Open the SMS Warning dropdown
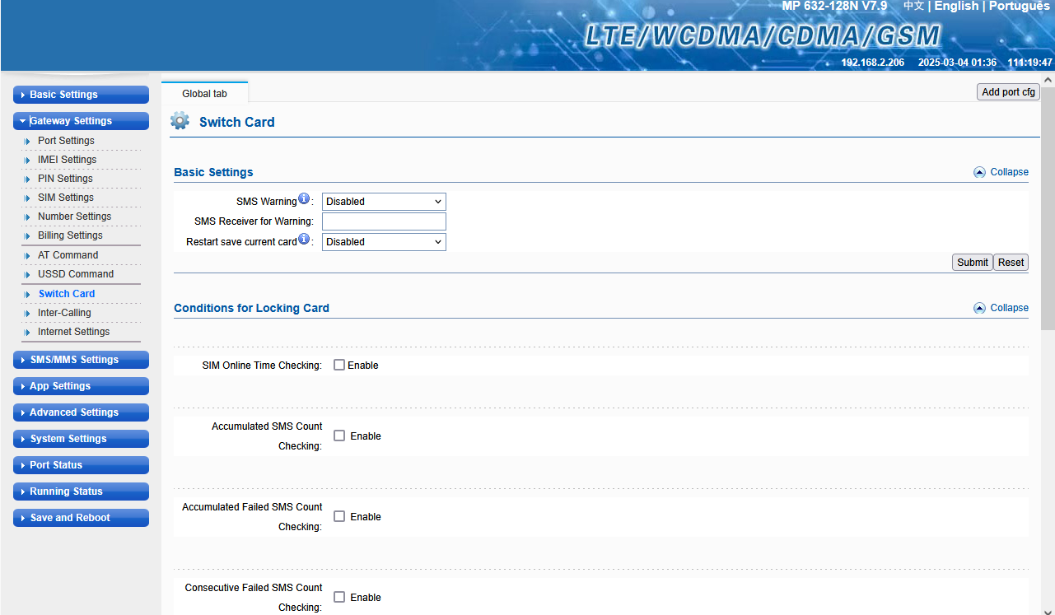The image size is (1055, 615). (384, 202)
